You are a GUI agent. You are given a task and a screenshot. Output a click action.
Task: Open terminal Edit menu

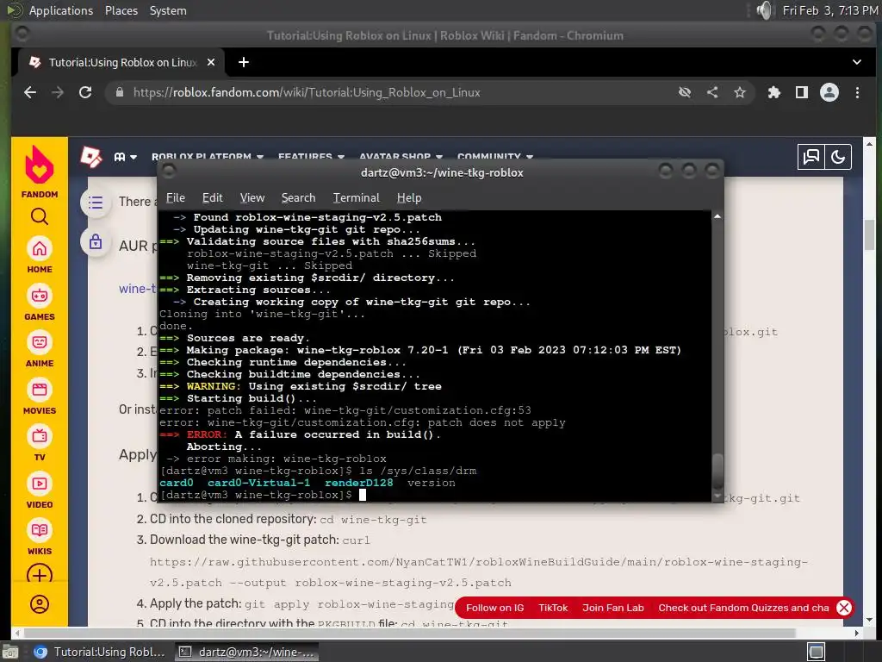212,197
